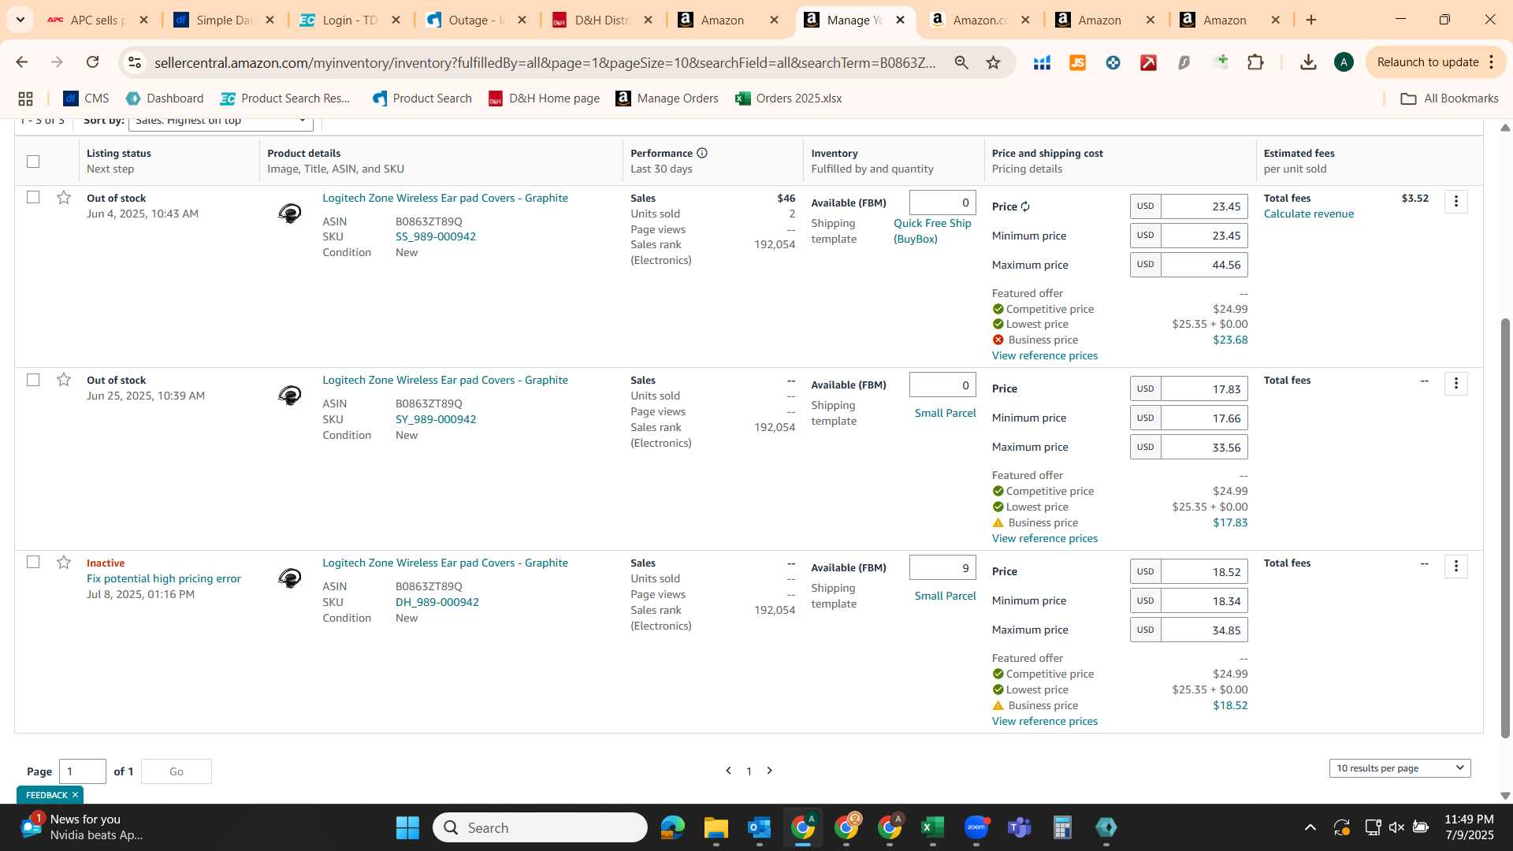
Task: Go to previous page with left chevron
Action: (728, 771)
